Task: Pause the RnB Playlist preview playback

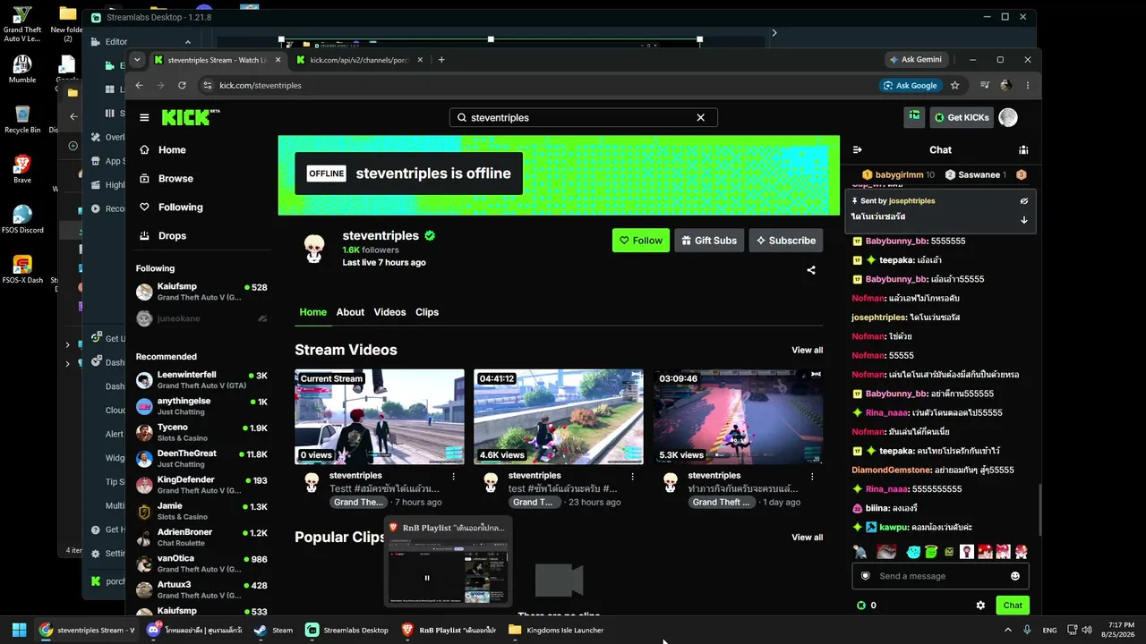Action: [427, 578]
